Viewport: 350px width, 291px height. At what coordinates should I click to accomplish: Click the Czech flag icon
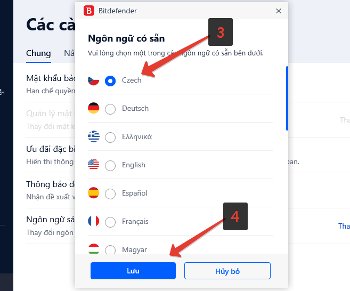(94, 80)
